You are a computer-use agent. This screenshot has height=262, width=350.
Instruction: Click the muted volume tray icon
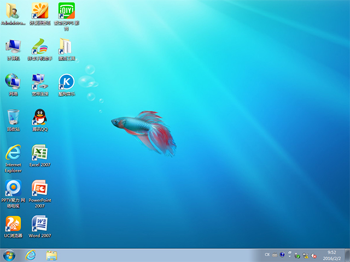point(313,255)
